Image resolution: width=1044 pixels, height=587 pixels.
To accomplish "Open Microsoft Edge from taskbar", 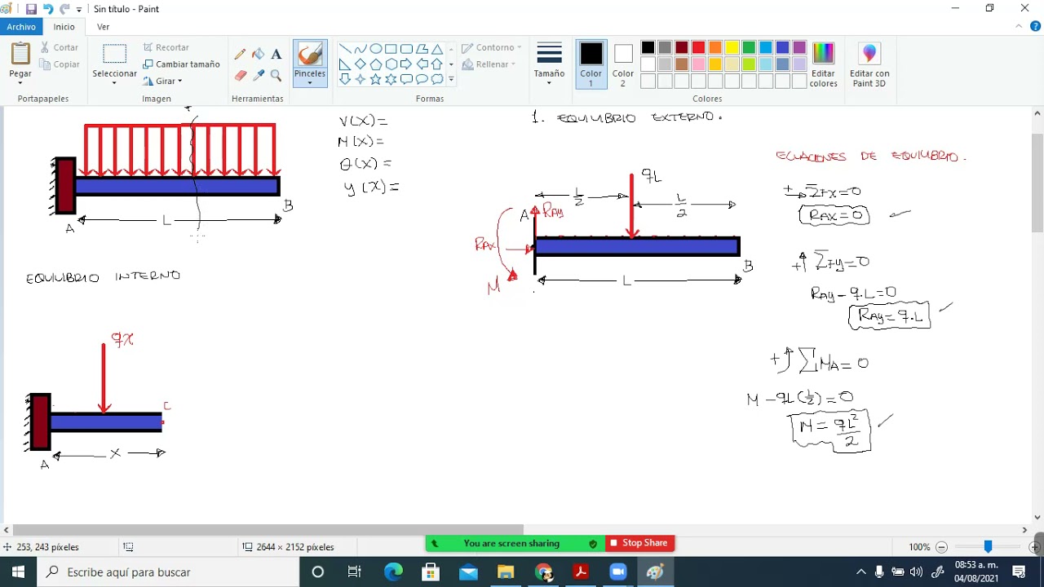I will click(393, 572).
